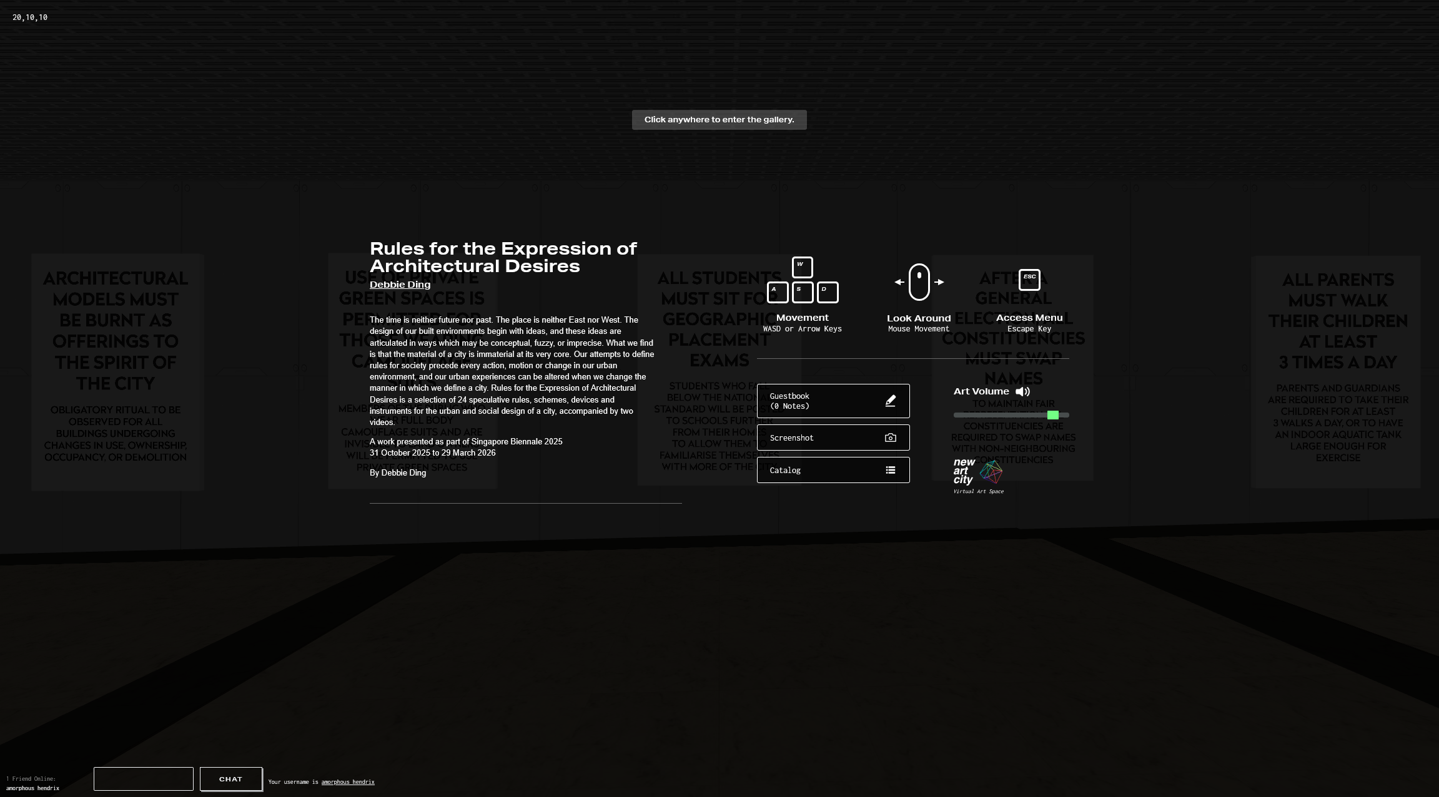The width and height of the screenshot is (1439, 797).
Task: Open the Catalog list
Action: point(833,470)
